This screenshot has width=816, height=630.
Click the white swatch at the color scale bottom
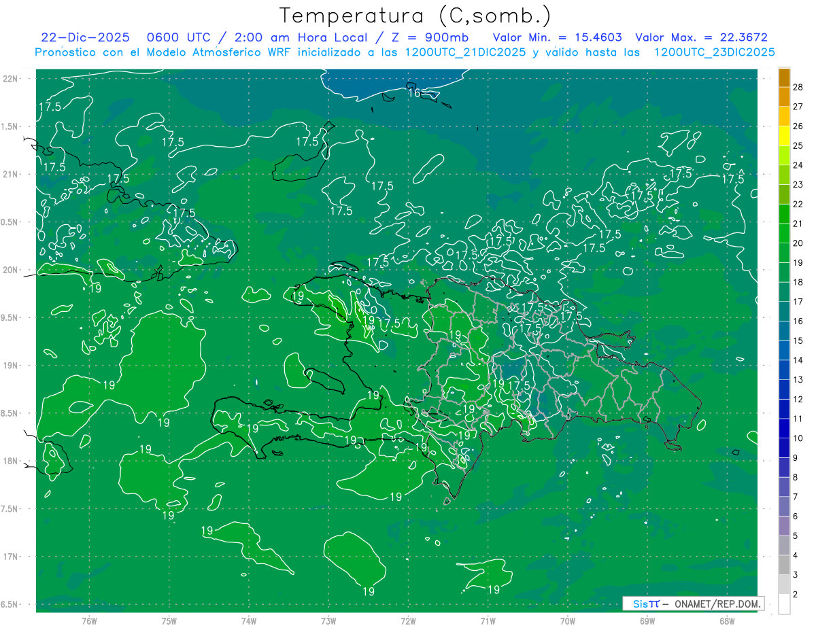tap(784, 604)
